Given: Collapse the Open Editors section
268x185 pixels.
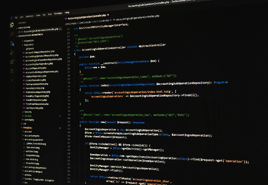Looking at the screenshot, I should tap(24, 28).
